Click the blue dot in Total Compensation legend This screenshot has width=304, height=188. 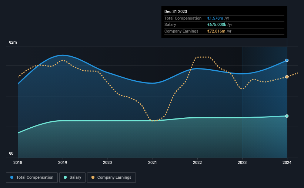(x=12, y=177)
